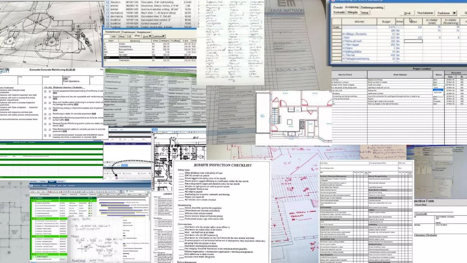Select the Servicebil resource row

(150, 55)
